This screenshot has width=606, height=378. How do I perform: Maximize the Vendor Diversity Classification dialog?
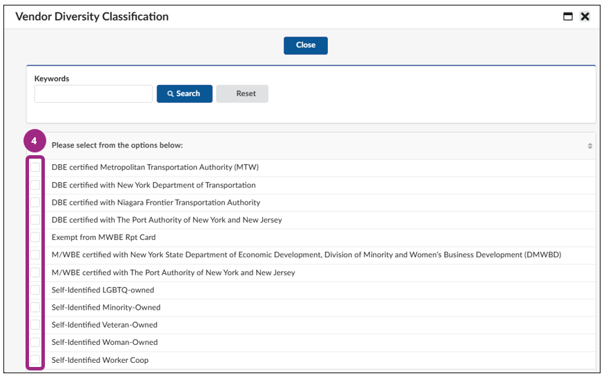(x=568, y=17)
